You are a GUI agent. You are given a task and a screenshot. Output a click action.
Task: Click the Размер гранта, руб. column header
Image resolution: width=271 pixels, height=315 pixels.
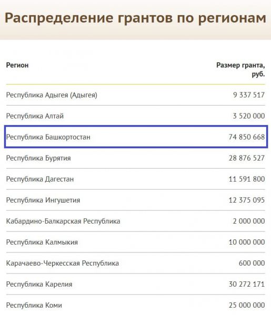point(240,69)
